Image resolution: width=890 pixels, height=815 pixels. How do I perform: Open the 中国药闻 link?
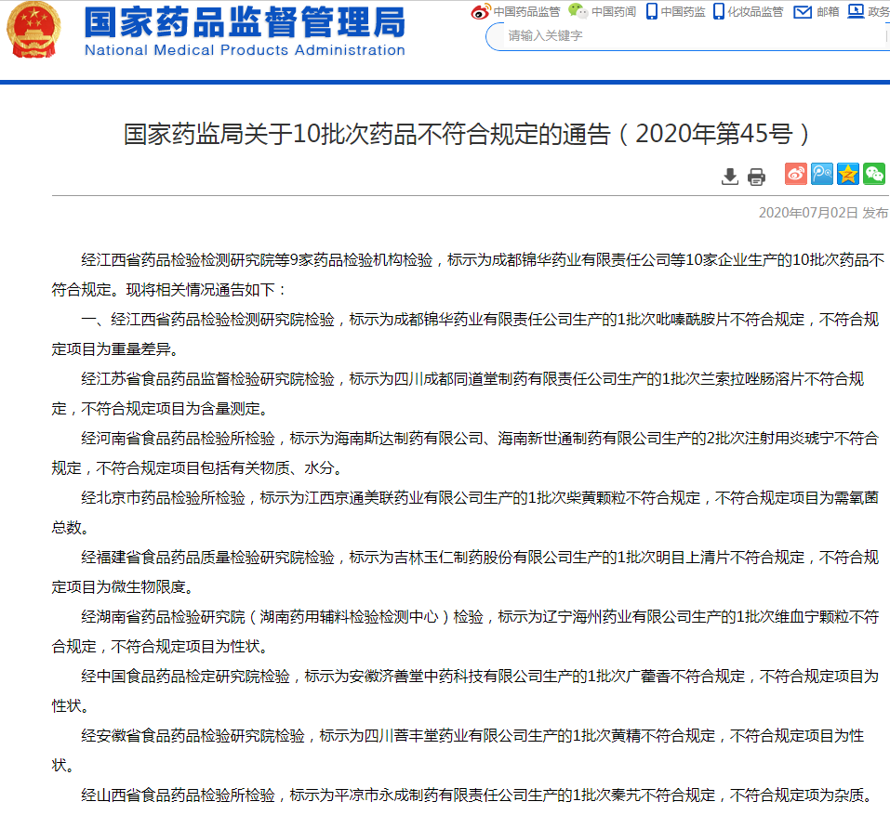(x=614, y=11)
